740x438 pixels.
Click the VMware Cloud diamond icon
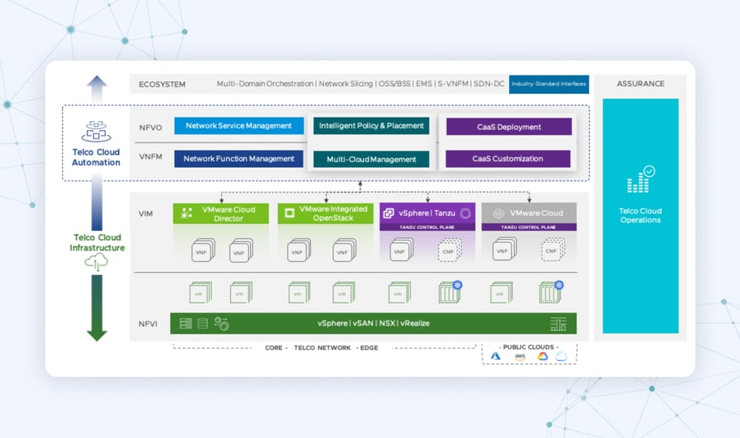(498, 213)
